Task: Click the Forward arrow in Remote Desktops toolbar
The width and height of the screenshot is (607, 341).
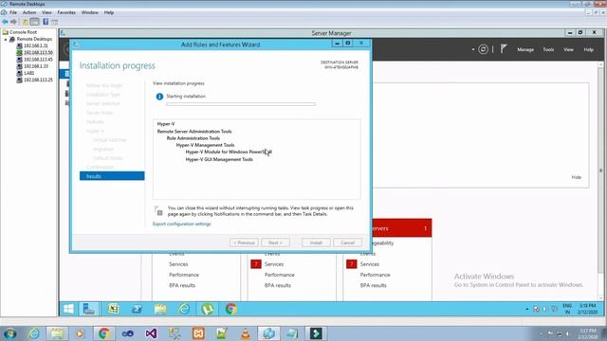Action: click(13, 22)
